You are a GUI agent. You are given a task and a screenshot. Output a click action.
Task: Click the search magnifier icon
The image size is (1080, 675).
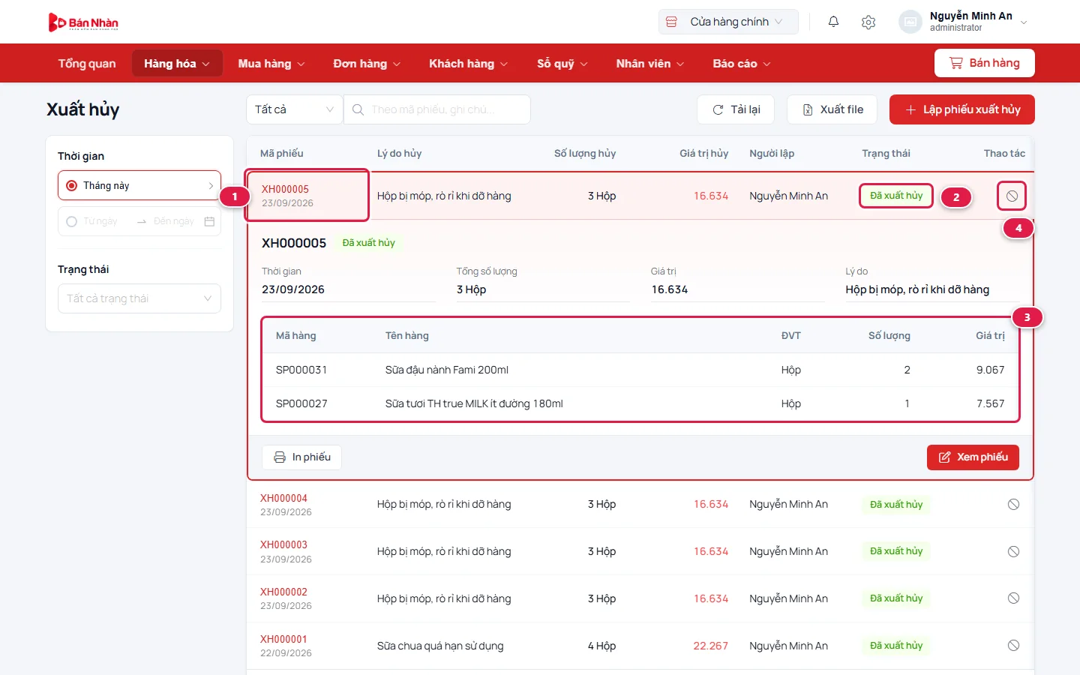(358, 109)
